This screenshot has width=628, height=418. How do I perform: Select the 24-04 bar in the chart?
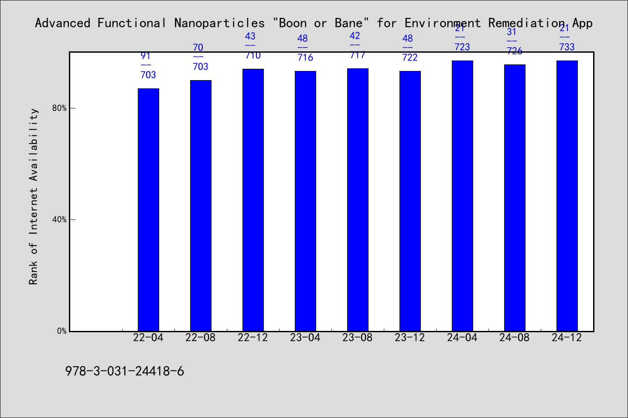tap(462, 196)
